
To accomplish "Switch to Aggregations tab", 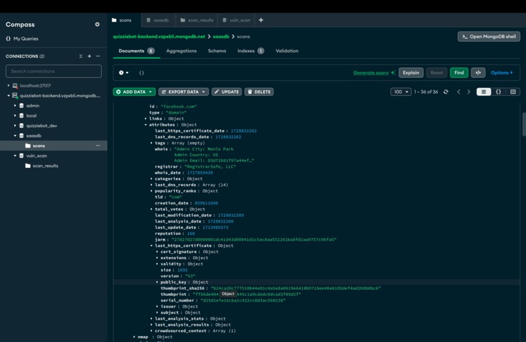I will click(x=181, y=51).
